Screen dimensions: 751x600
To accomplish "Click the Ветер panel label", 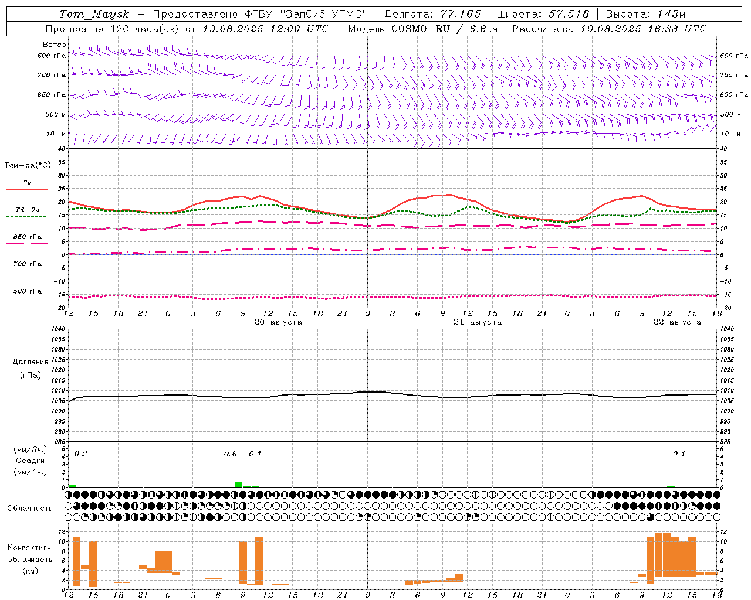I will pos(55,45).
